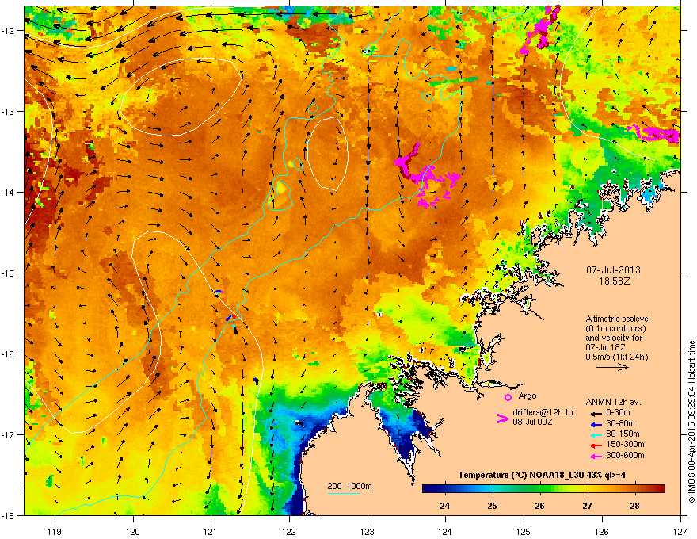Click latitude axis label '-12'

click(x=8, y=31)
